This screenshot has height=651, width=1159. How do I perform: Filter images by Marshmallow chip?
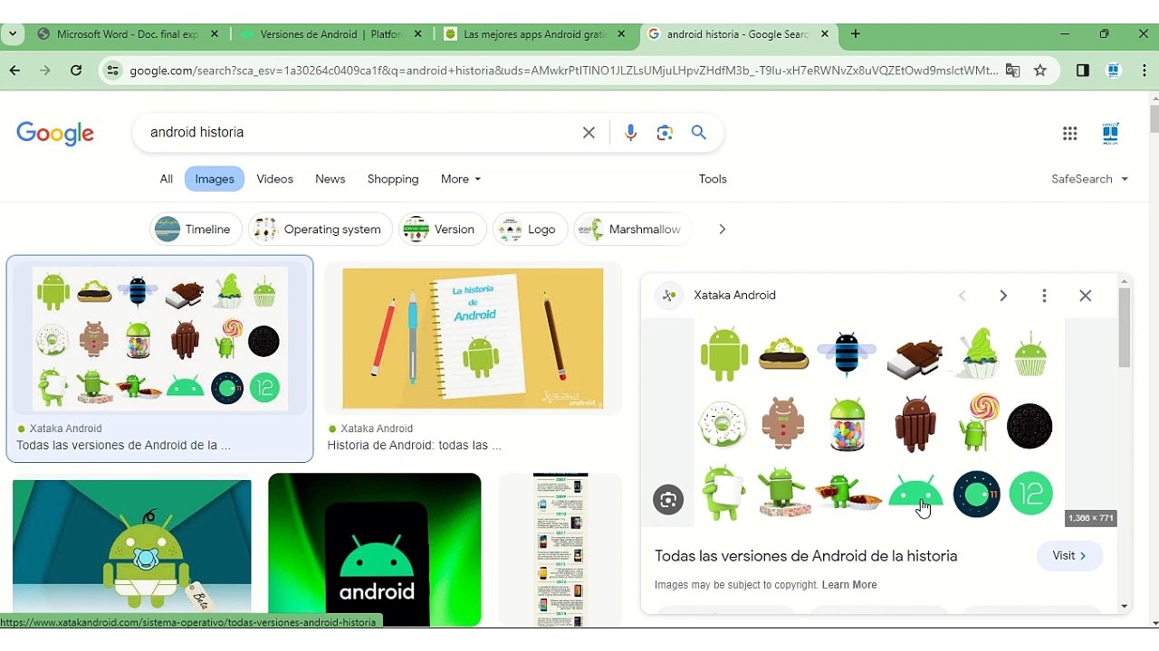(x=633, y=230)
